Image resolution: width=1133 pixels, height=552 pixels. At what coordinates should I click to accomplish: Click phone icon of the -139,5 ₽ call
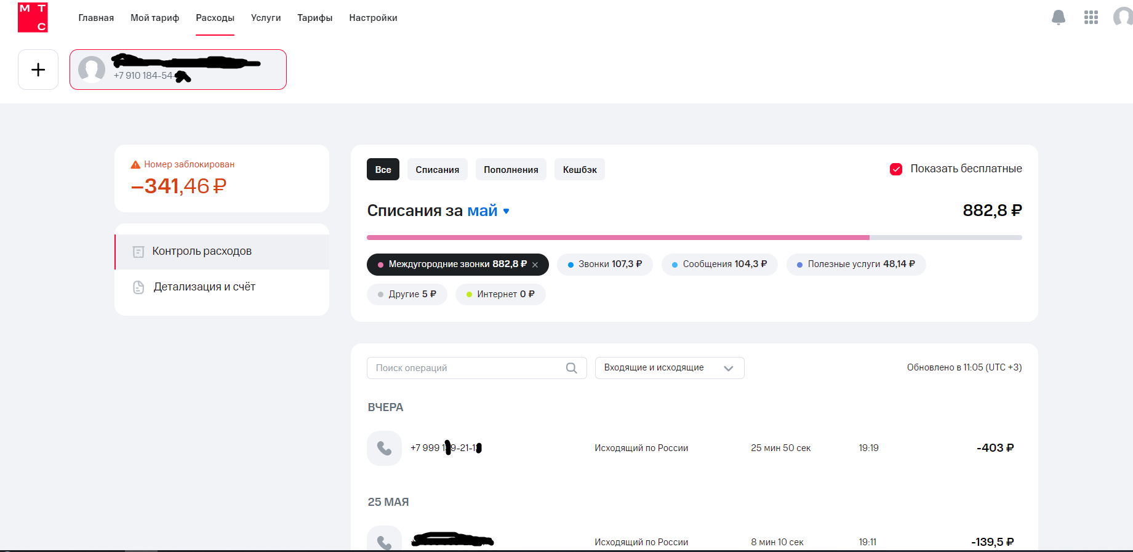pyautogui.click(x=384, y=539)
